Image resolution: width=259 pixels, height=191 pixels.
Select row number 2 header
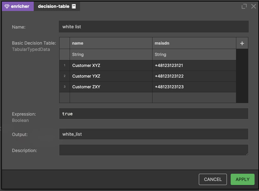pos(65,76)
